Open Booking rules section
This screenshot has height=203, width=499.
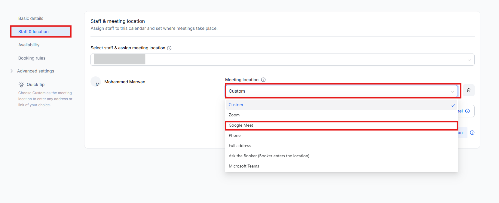tap(32, 58)
